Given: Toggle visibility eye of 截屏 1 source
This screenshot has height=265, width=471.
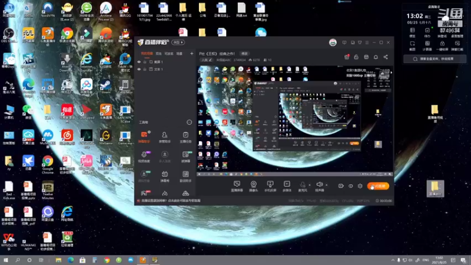Looking at the screenshot, I should point(139,62).
